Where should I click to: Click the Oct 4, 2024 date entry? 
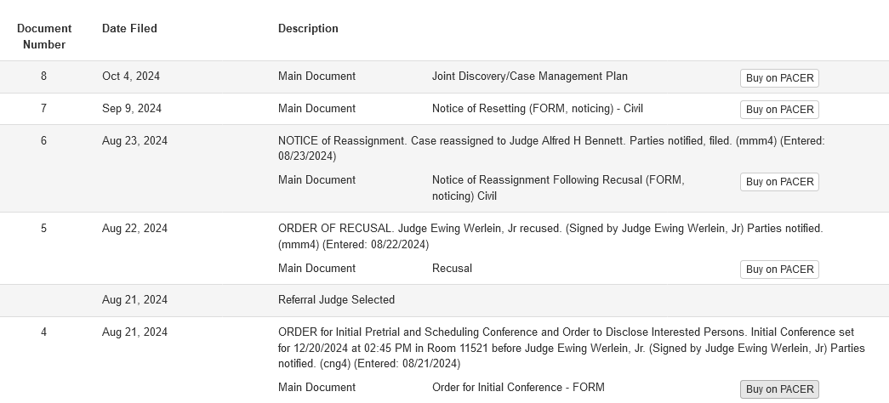pyautogui.click(x=131, y=76)
